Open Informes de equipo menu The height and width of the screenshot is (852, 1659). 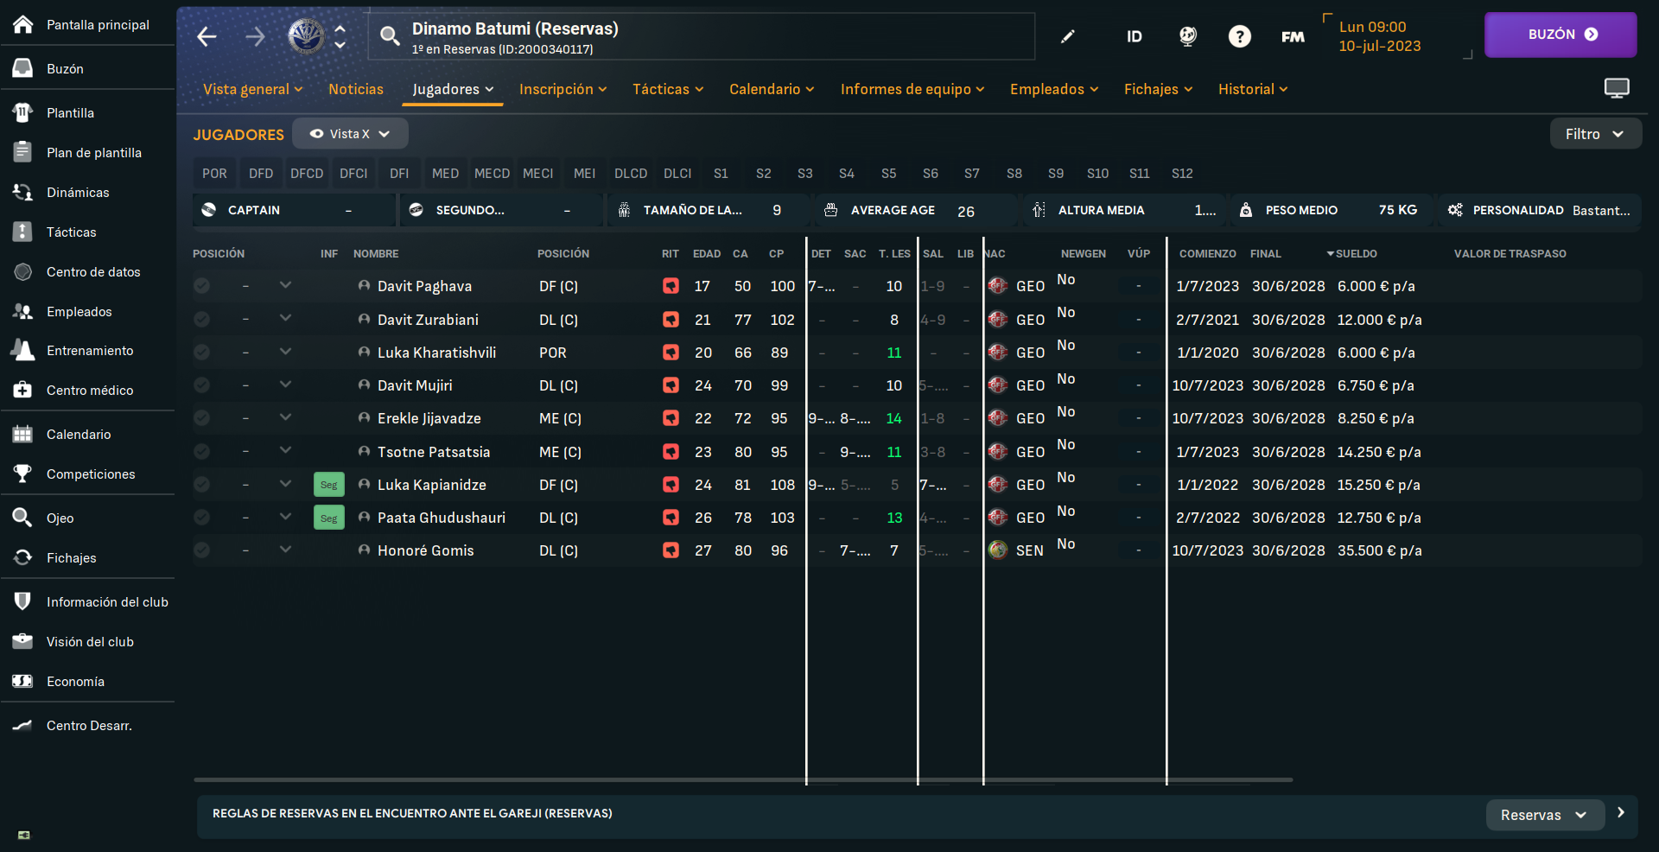(x=912, y=89)
